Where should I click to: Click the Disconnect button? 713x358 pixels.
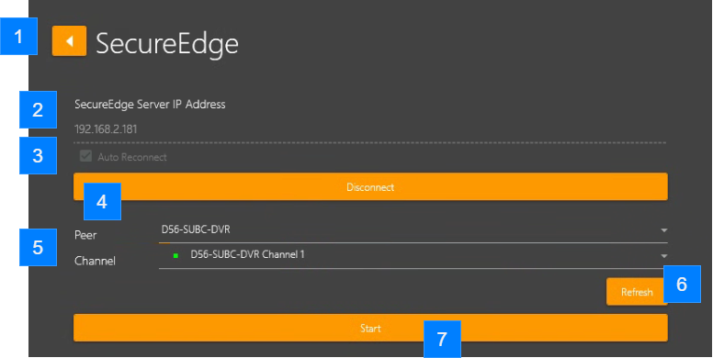tap(370, 186)
